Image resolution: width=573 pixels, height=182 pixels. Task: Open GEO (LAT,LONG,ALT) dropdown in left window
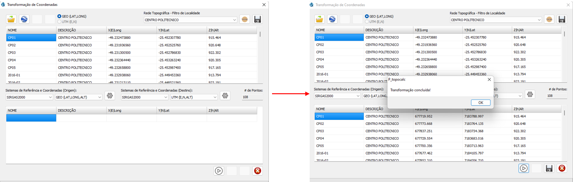tap(78, 97)
